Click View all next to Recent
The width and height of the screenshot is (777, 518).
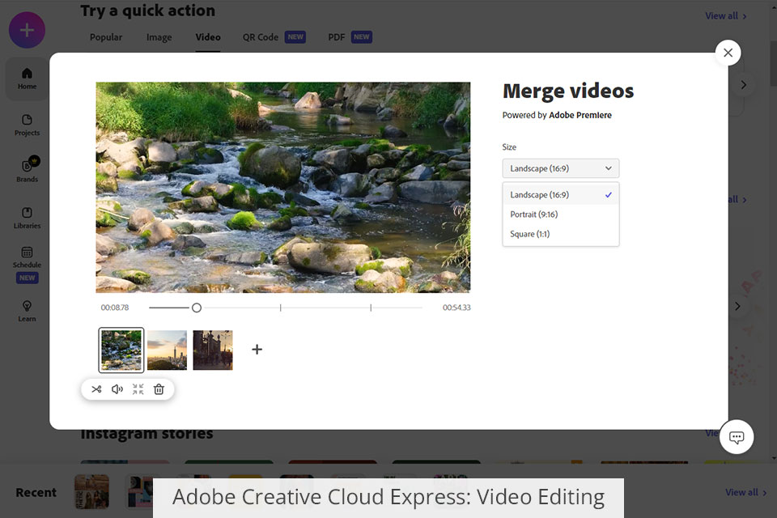tap(745, 492)
